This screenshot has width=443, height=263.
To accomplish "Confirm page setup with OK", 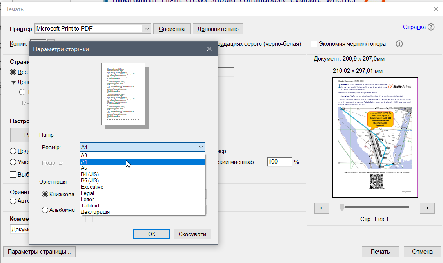I will tap(152, 234).
